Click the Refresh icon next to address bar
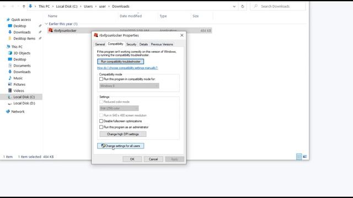Image resolution: width=353 pixels, height=198 pixels. [x=243, y=6]
